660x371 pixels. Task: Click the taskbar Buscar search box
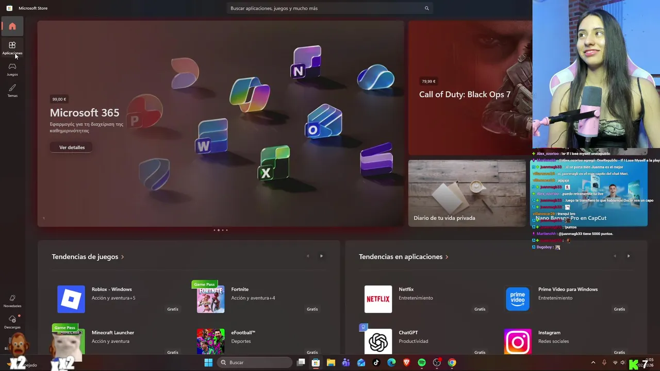coord(254,363)
